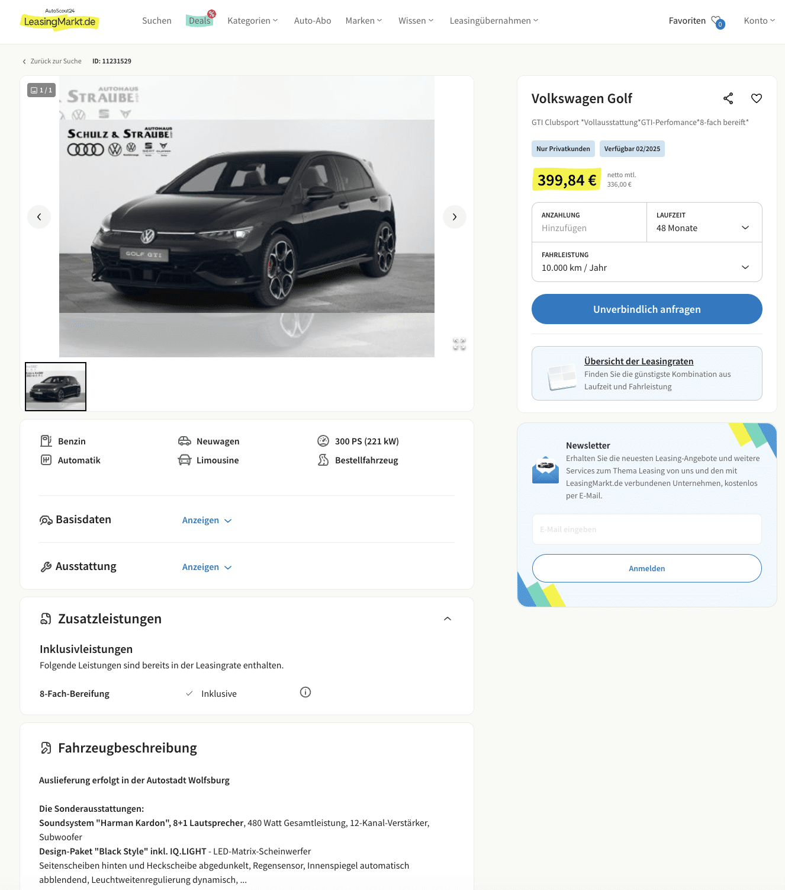Click the LeasingMarkt.de logo
Image resolution: width=785 pixels, height=890 pixels.
(60, 20)
